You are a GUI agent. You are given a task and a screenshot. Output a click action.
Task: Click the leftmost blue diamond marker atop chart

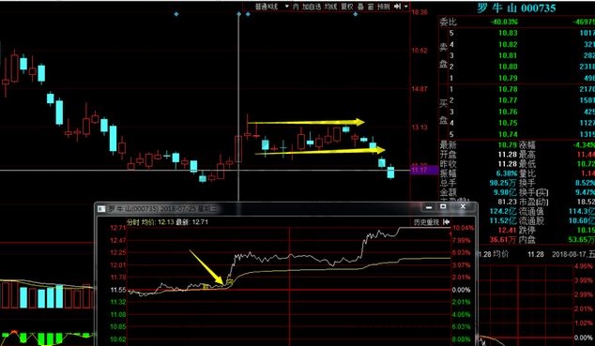click(176, 14)
